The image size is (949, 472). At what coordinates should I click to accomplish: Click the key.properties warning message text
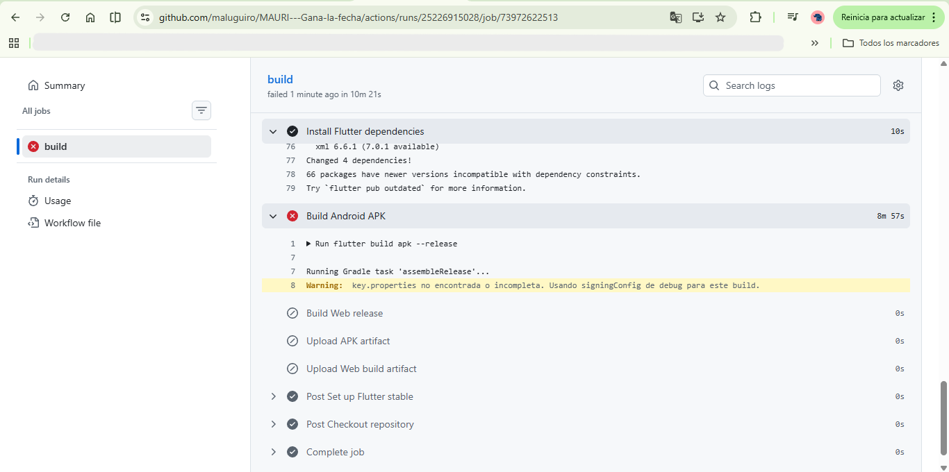coord(556,285)
